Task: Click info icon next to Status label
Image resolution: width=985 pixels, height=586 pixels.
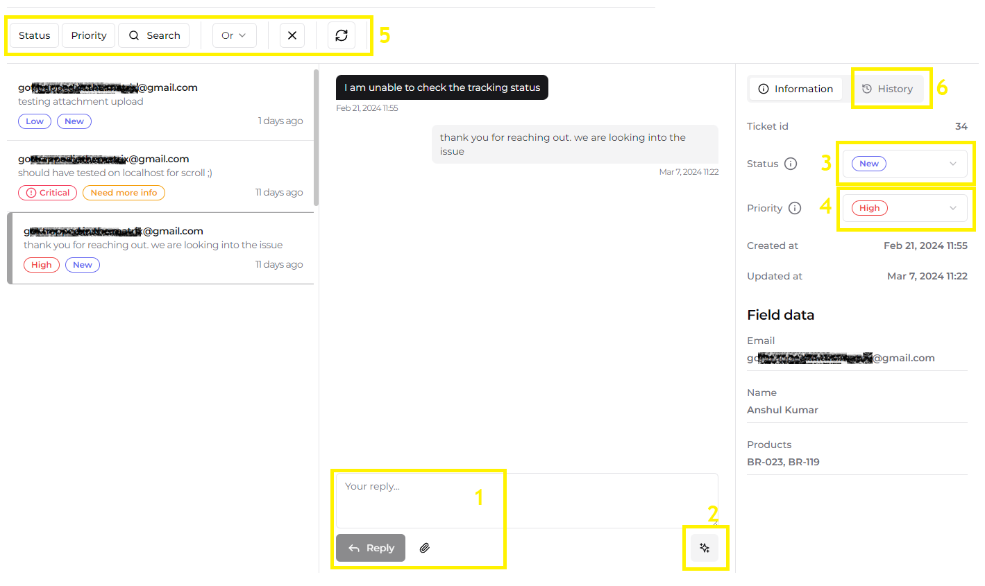Action: coord(791,164)
